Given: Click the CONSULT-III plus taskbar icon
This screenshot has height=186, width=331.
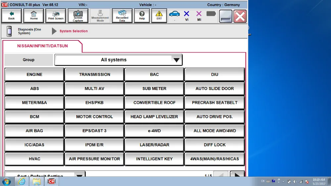Looking at the screenshot, I should tap(51, 181).
